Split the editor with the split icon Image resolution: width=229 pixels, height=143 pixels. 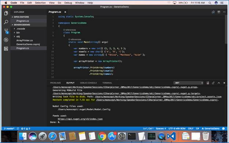pyautogui.click(x=219, y=12)
